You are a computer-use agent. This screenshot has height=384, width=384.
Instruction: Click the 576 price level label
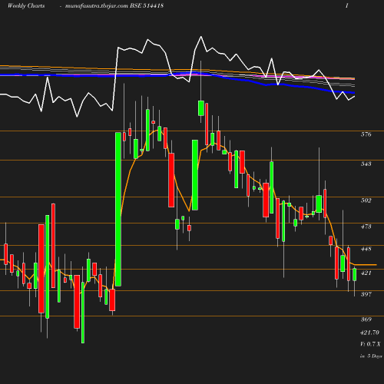(x=366, y=134)
